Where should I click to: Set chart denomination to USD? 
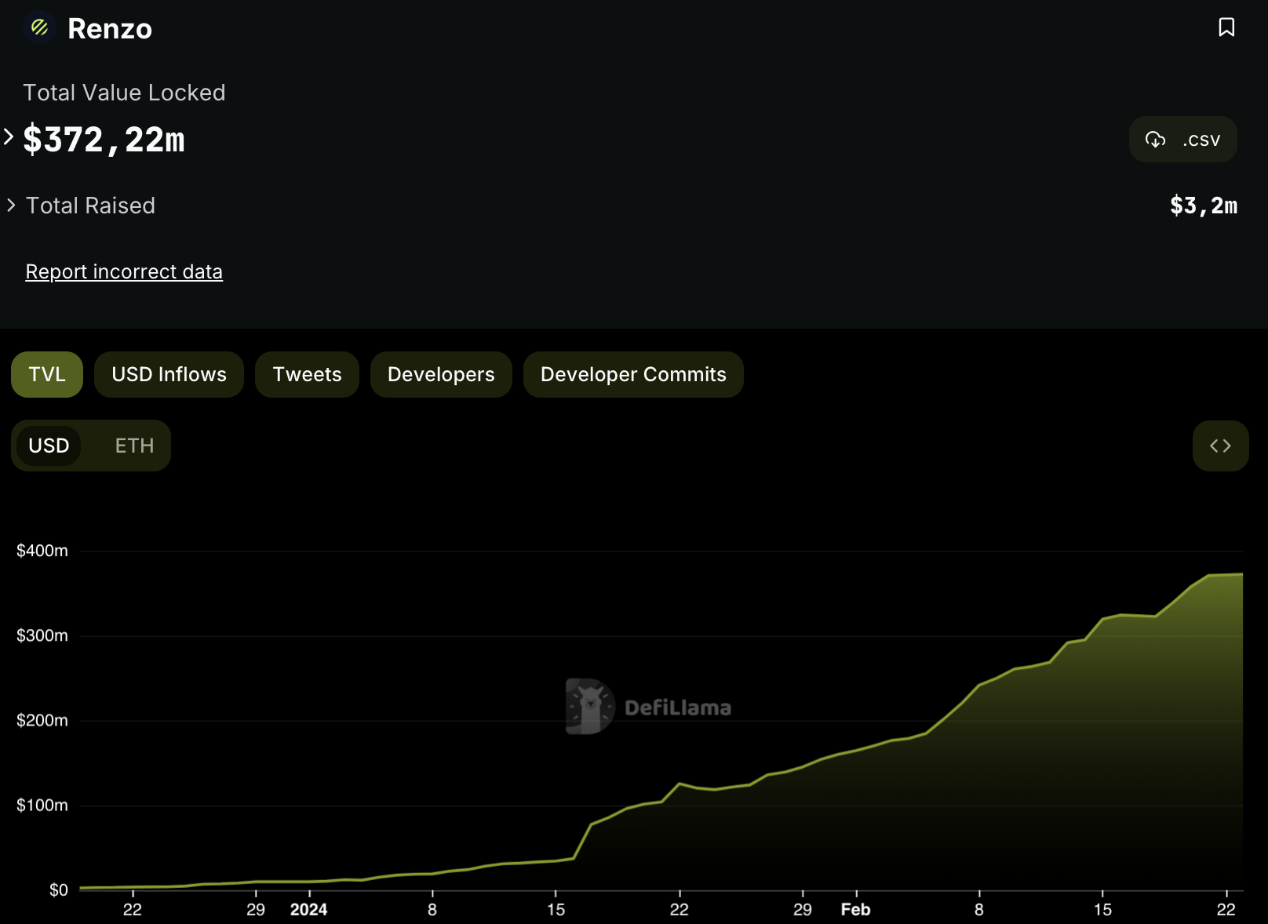point(49,446)
